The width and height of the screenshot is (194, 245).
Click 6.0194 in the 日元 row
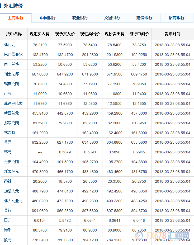(40, 221)
